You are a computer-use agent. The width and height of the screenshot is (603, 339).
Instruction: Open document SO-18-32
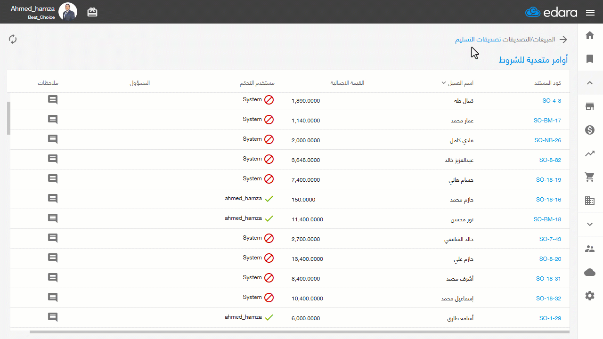point(549,299)
